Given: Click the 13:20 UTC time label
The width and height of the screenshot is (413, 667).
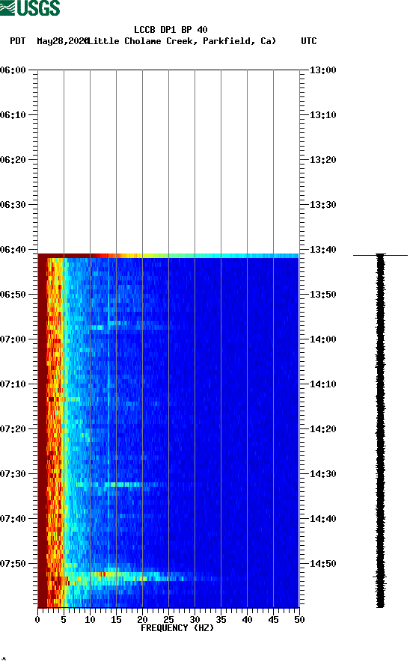Looking at the screenshot, I should click(322, 160).
